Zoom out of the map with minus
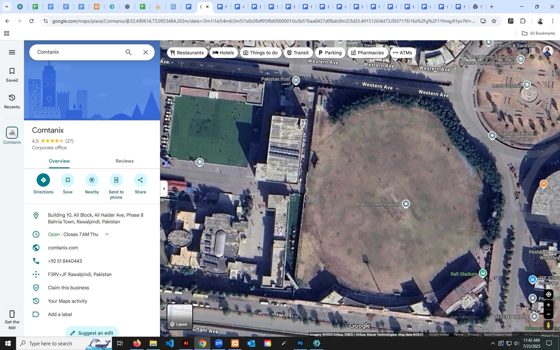The image size is (560, 350). pyautogui.click(x=548, y=314)
